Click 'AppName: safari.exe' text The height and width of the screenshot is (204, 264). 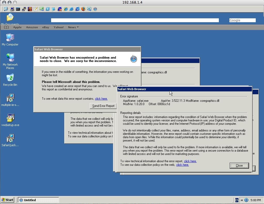click(x=136, y=101)
